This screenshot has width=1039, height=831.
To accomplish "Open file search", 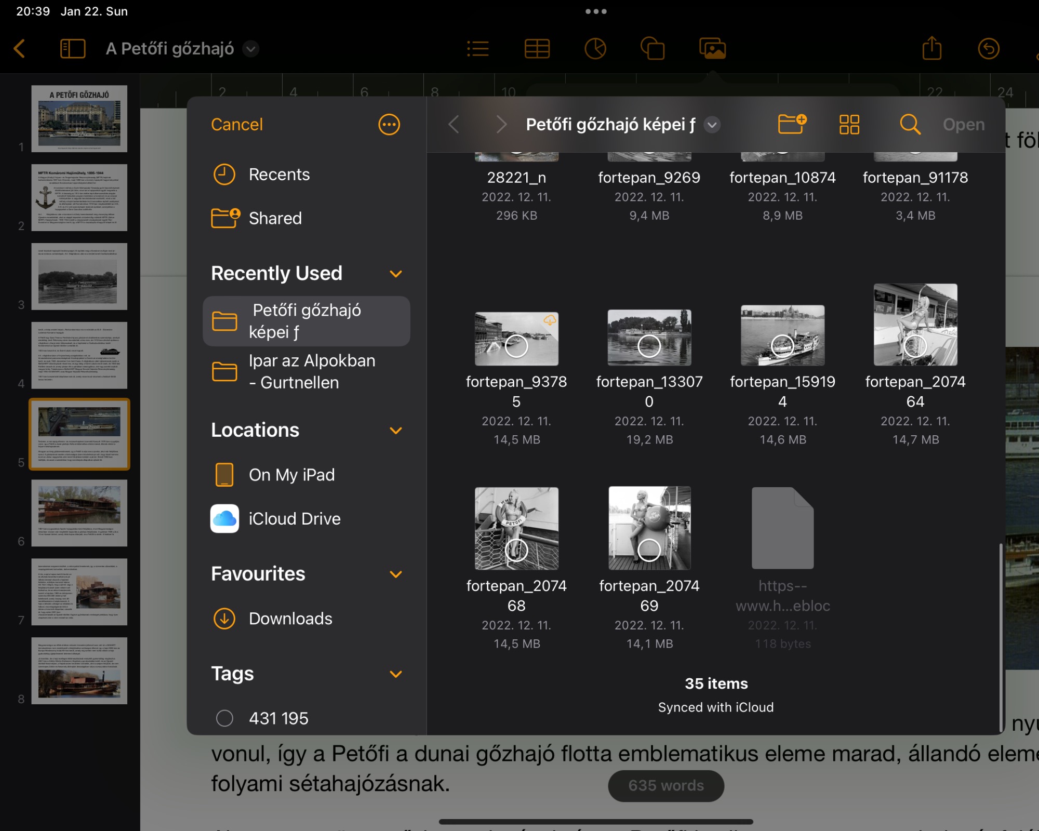I will coord(910,125).
